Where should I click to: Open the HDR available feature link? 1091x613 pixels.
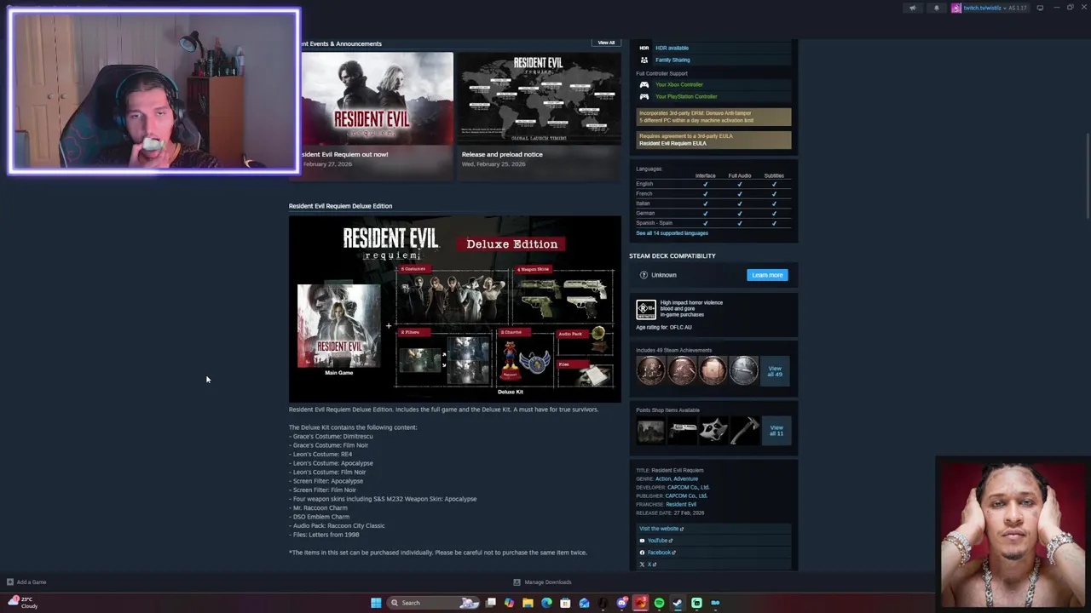pos(672,48)
